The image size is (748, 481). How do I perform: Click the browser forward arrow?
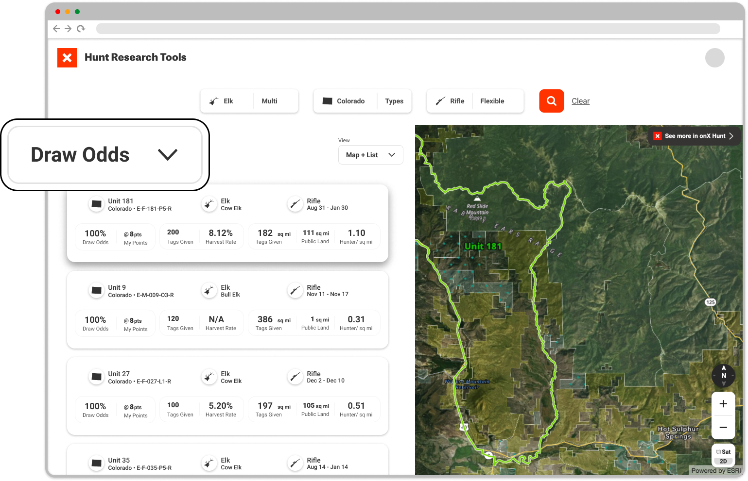coord(68,29)
